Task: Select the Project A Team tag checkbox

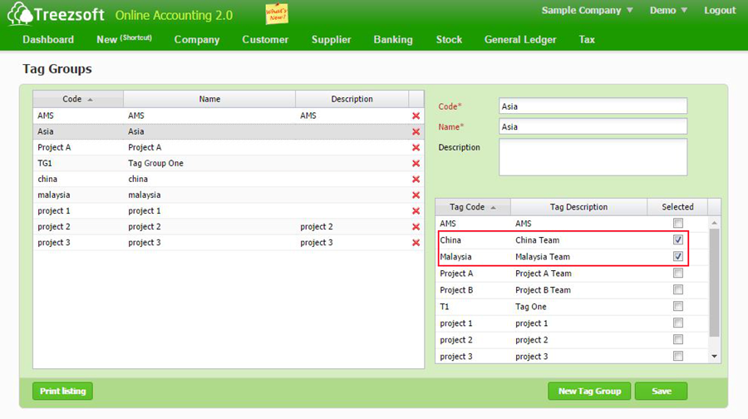Action: (x=678, y=273)
